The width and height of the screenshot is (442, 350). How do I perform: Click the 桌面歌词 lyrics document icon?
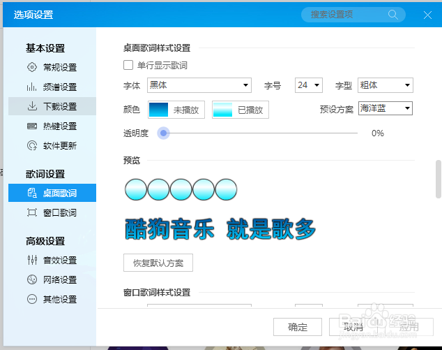32,193
